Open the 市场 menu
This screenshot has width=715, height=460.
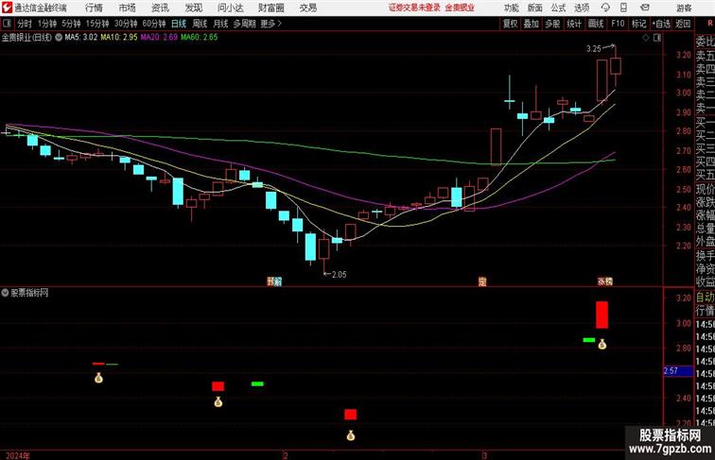click(x=128, y=8)
